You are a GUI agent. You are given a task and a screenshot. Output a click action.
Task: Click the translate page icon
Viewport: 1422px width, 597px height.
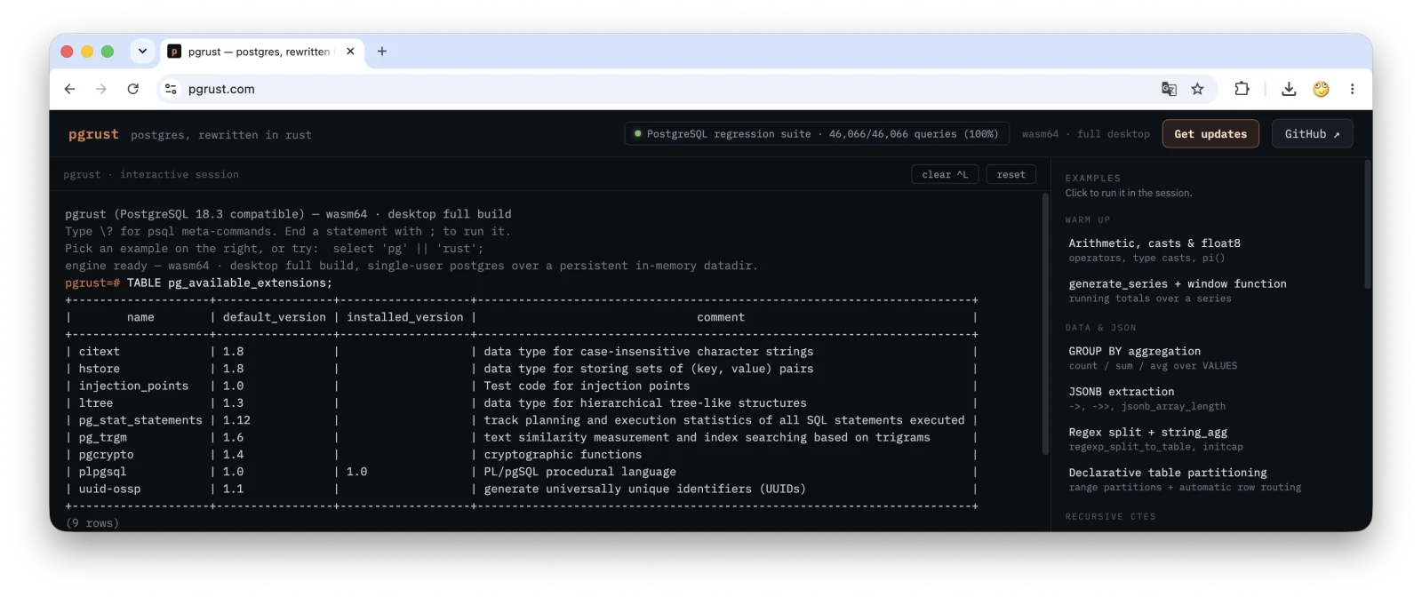[1169, 89]
